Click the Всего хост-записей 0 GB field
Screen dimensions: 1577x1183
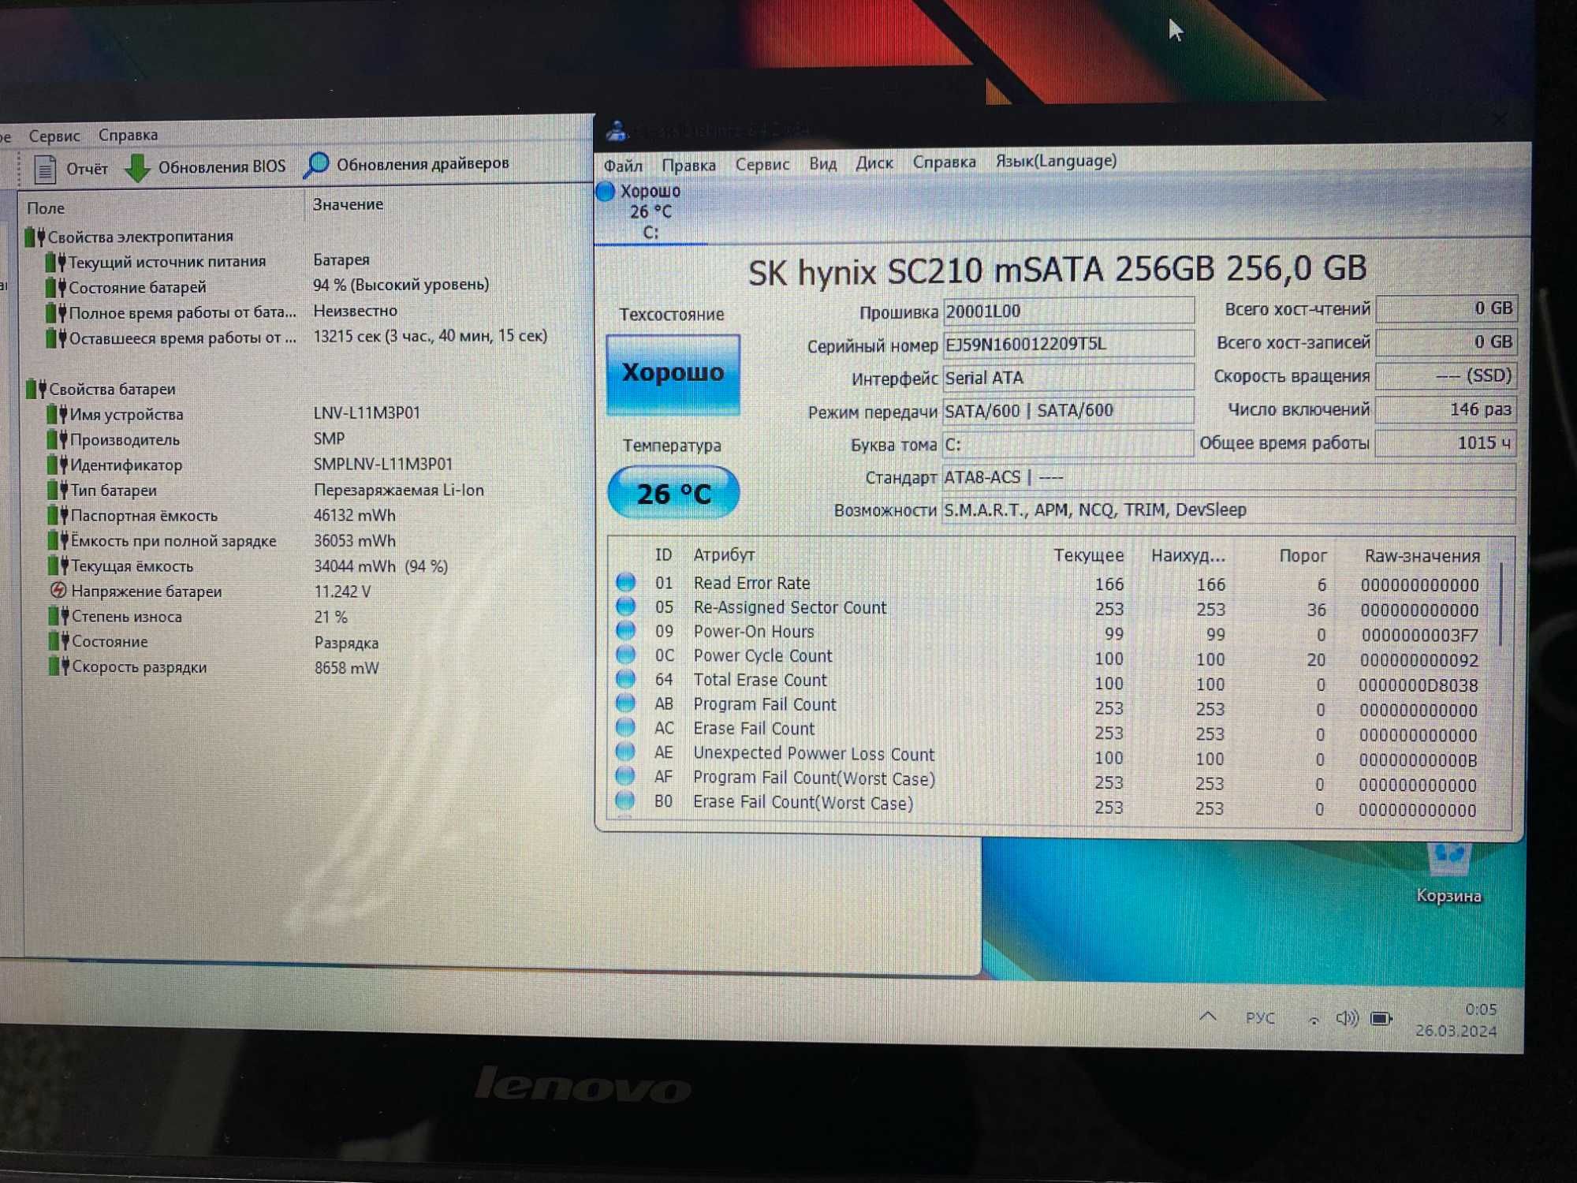tap(1445, 342)
